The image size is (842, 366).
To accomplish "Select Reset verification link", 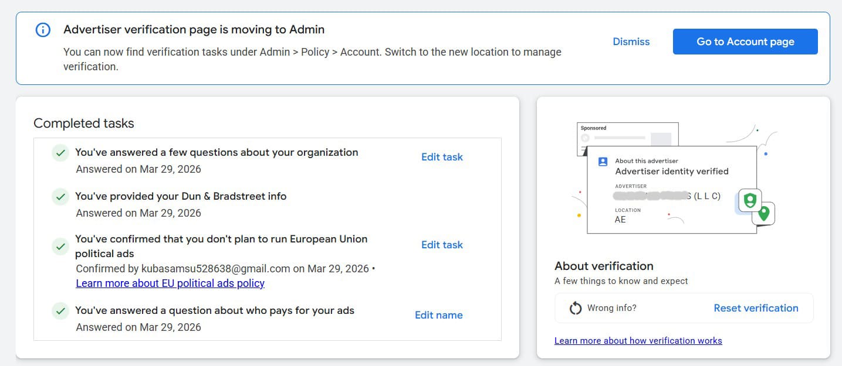I will (756, 308).
